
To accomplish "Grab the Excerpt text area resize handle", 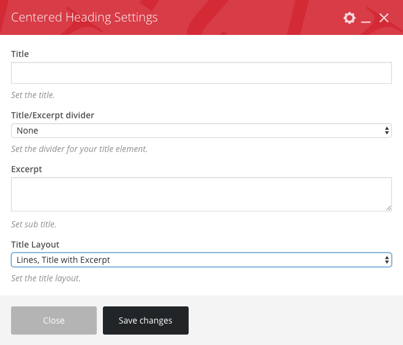I will coord(388,208).
